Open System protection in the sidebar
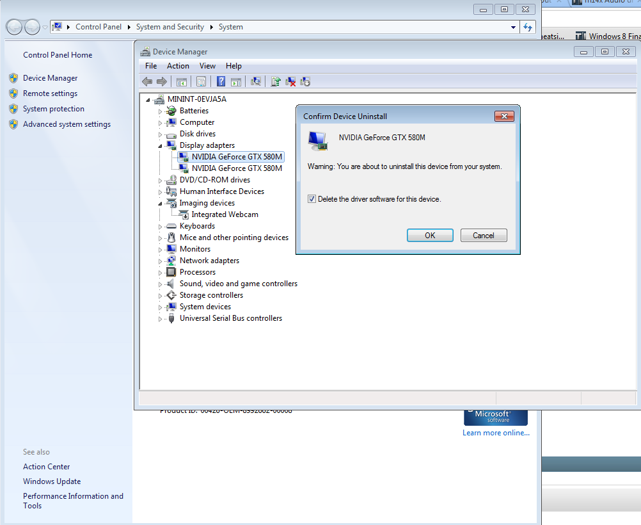This screenshot has height=525, width=641. (54, 109)
